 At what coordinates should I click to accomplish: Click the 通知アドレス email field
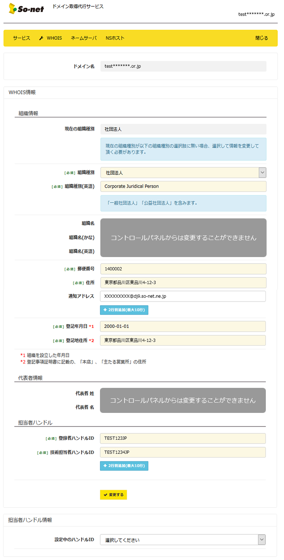click(183, 296)
